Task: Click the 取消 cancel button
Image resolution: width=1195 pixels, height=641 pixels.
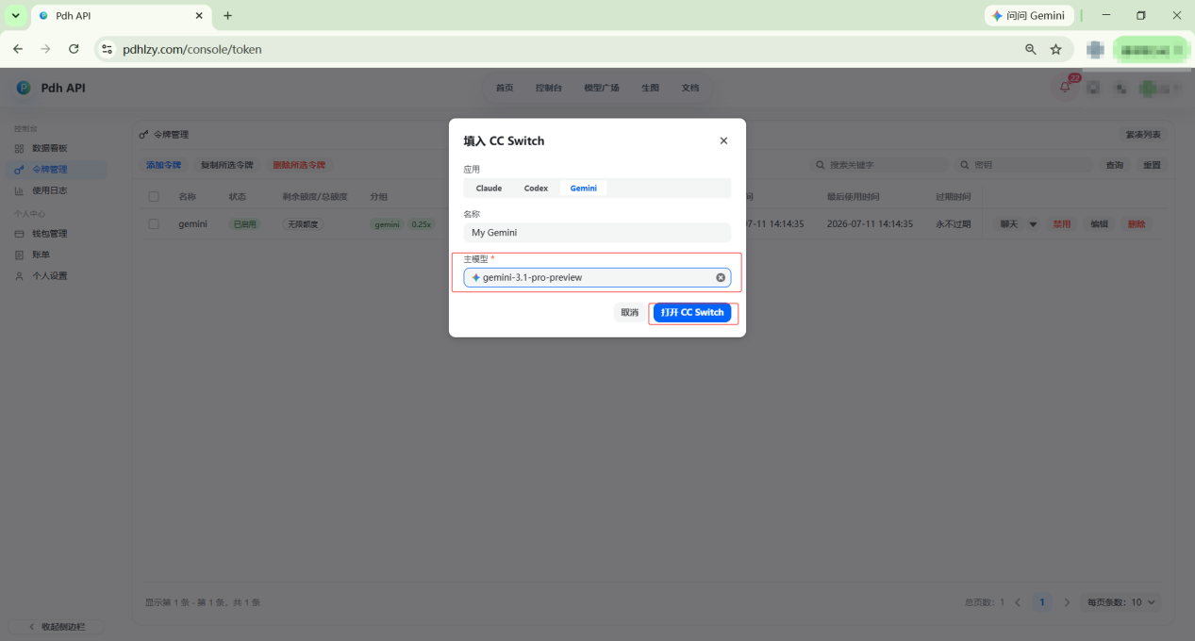Action: 629,312
